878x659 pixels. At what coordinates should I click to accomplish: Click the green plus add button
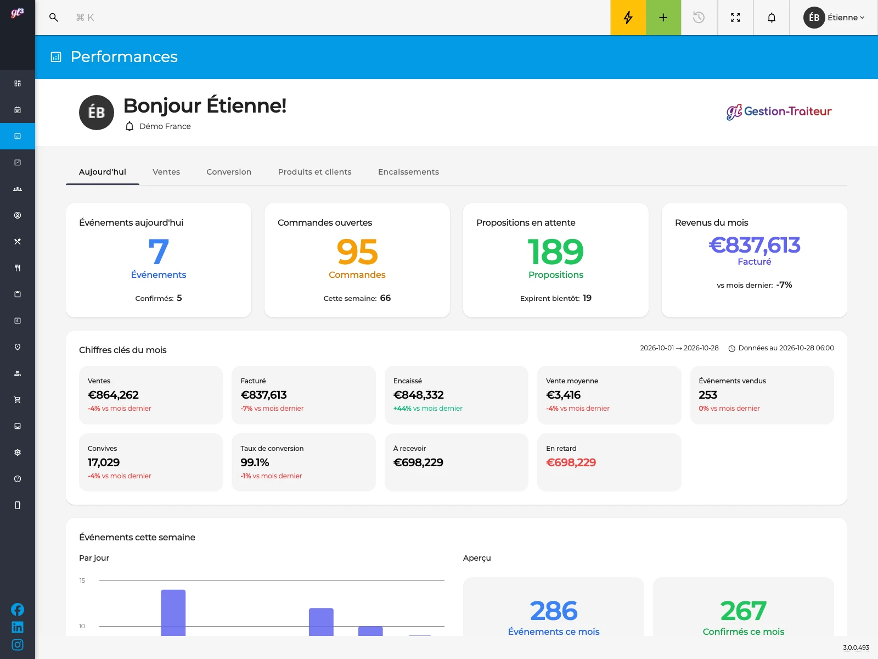(x=663, y=18)
